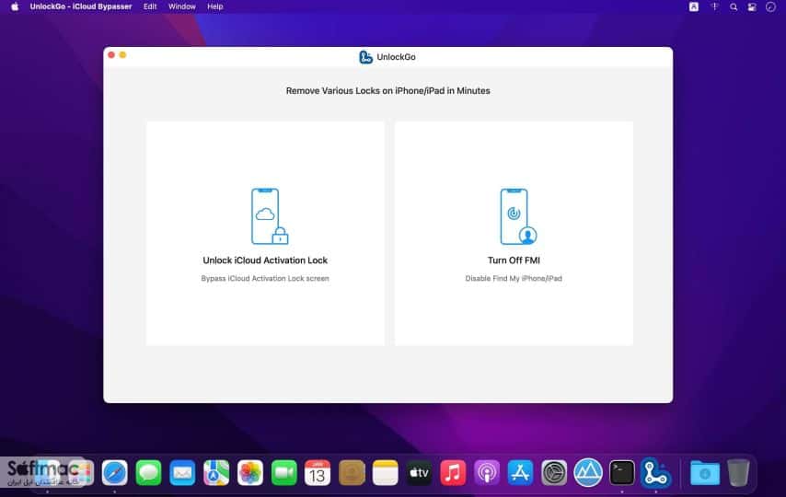Open Calendar showing 13 in dock
This screenshot has width=786, height=497.
point(318,473)
